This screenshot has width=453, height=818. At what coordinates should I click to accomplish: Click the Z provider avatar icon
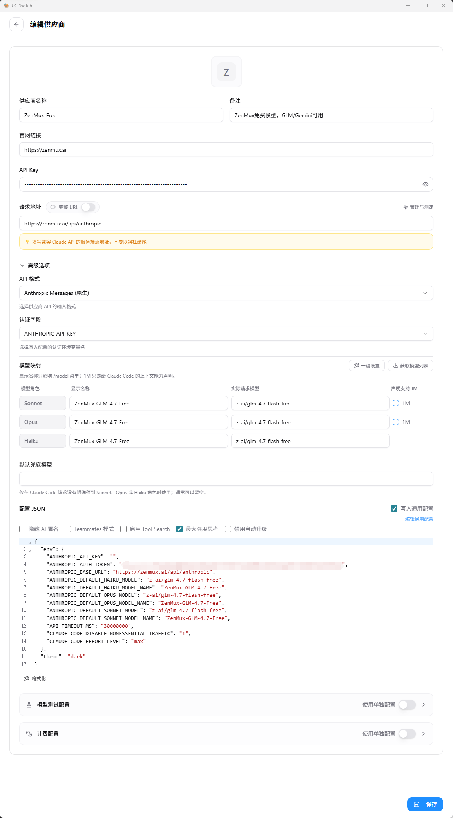pos(226,72)
